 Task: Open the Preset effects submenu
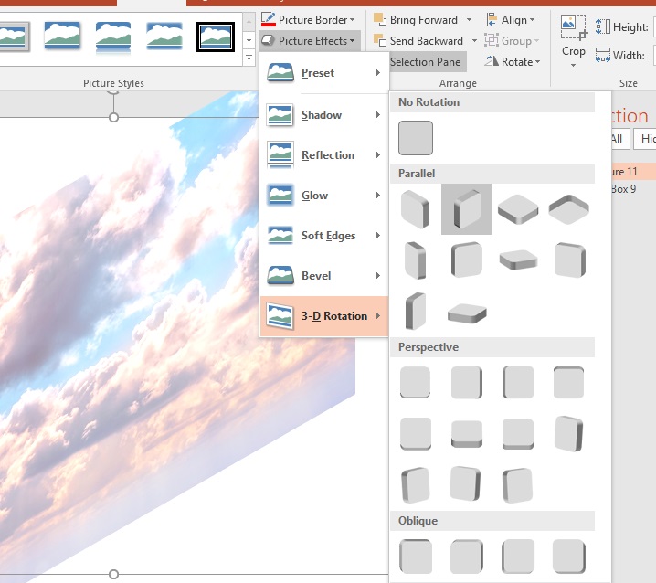coord(324,73)
